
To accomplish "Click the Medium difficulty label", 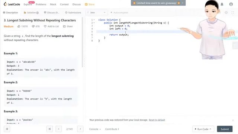I will click(9, 26).
